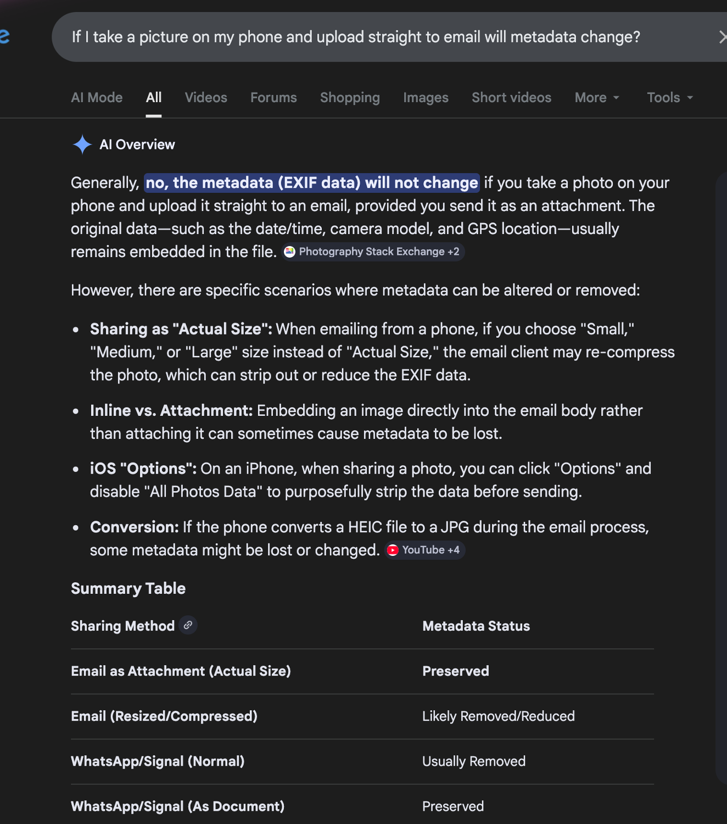Clear the search box with the X icon
This screenshot has width=727, height=824.
(722, 37)
